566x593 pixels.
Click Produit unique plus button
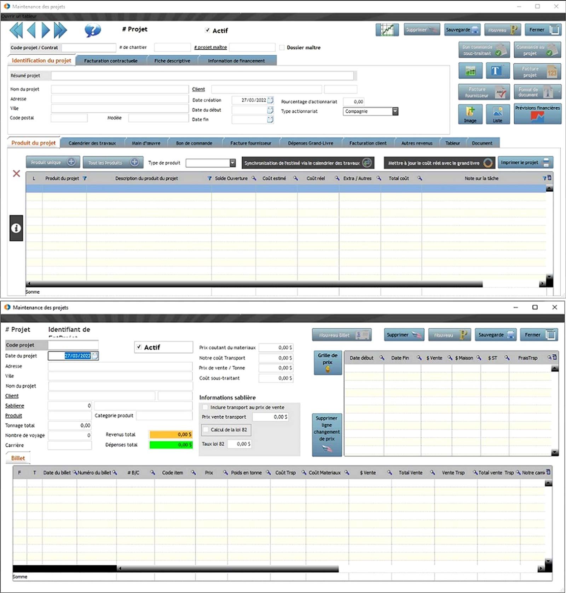[53, 162]
